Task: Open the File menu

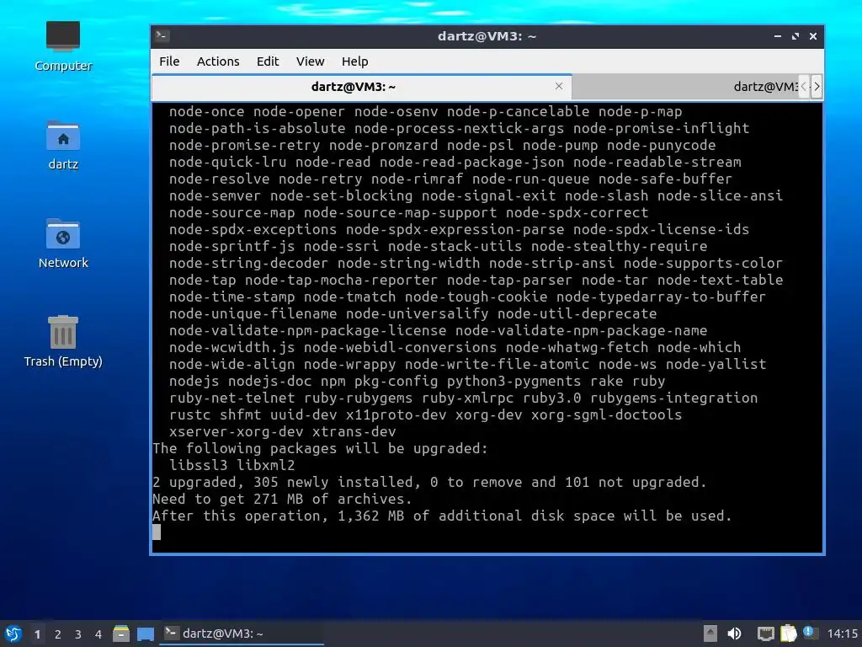Action: (169, 61)
